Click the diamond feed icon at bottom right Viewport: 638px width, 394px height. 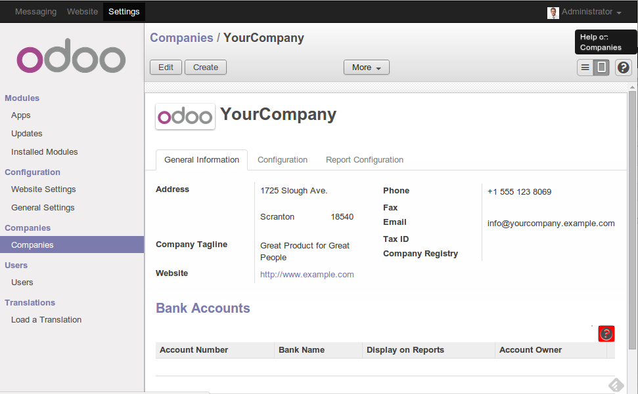coord(616,385)
